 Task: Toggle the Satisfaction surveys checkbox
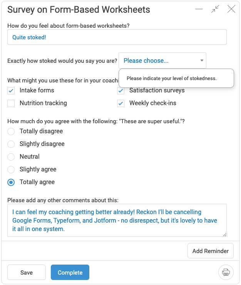click(120, 91)
